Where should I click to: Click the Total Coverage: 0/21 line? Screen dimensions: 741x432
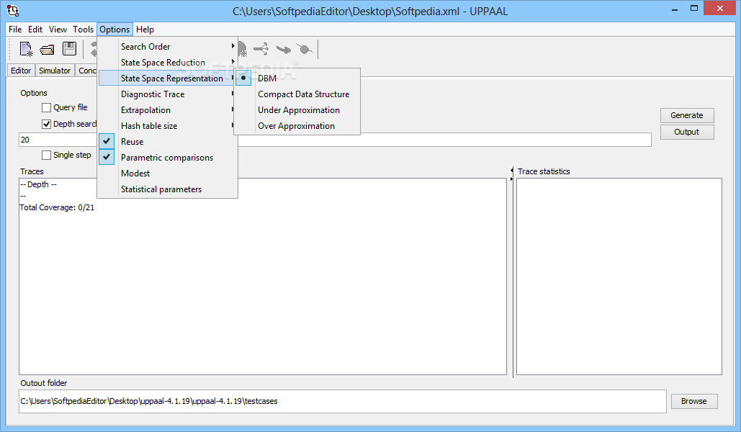click(57, 207)
